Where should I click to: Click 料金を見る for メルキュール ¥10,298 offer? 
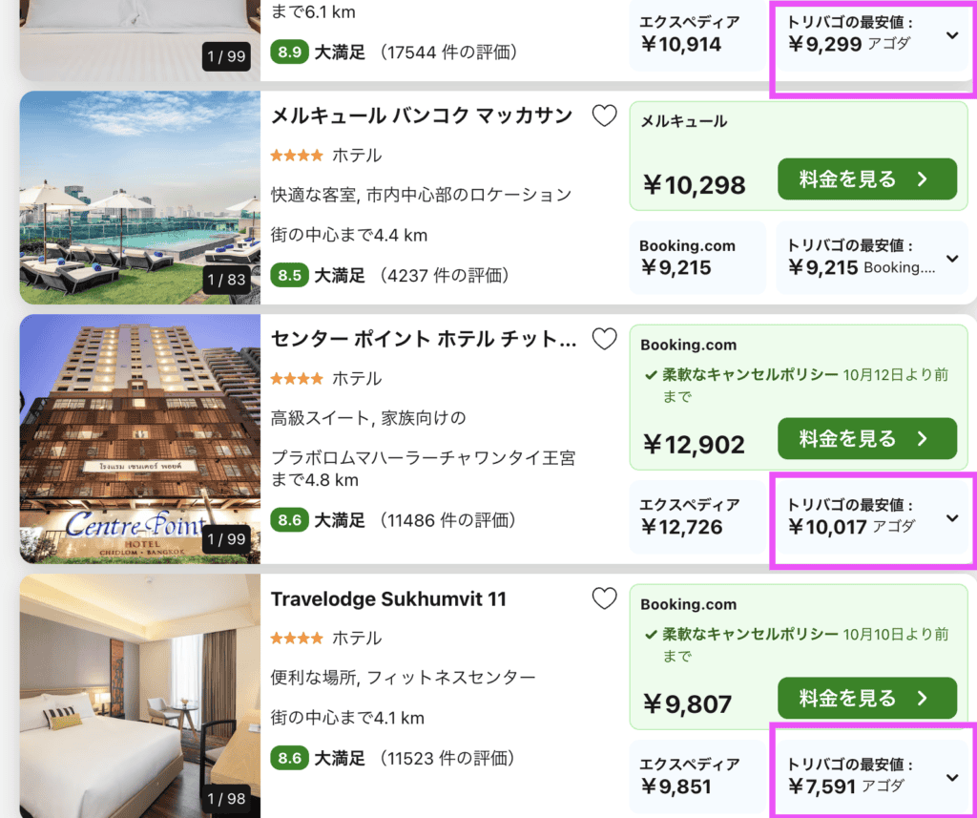click(867, 178)
